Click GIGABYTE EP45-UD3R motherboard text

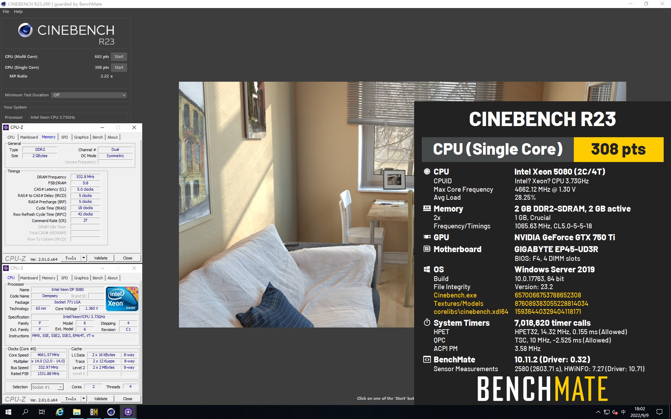[556, 249]
